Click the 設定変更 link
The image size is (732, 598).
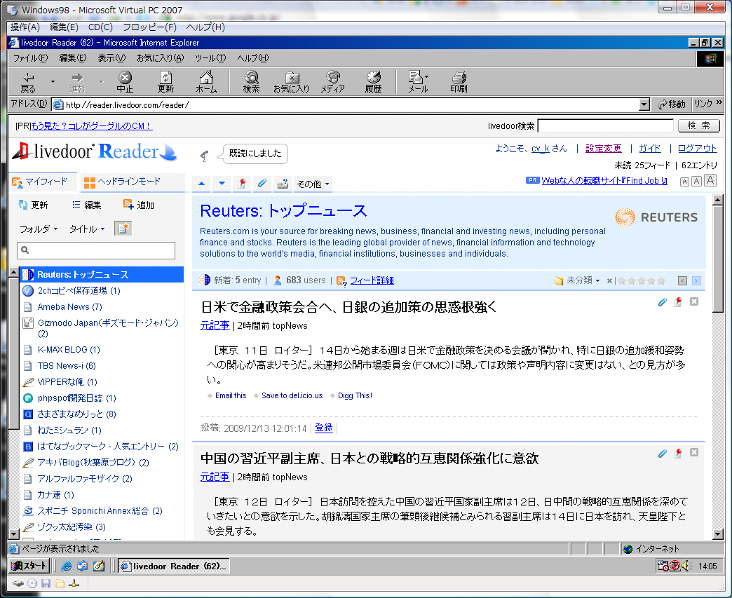(x=603, y=149)
